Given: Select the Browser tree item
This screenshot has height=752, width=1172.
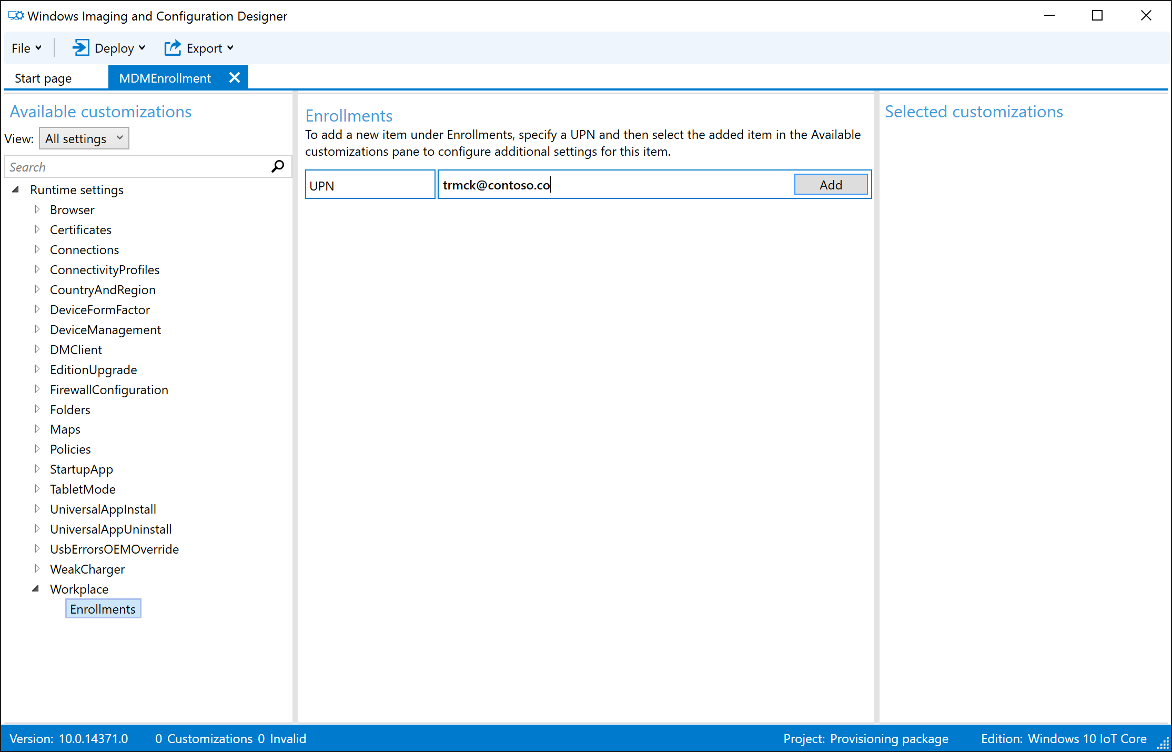Looking at the screenshot, I should pos(73,209).
